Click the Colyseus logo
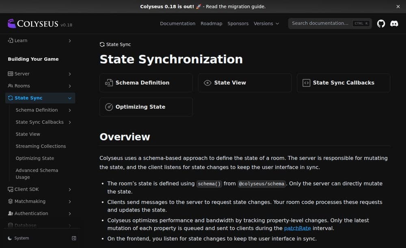Image resolution: width=406 pixels, height=248 pixels. point(33,23)
